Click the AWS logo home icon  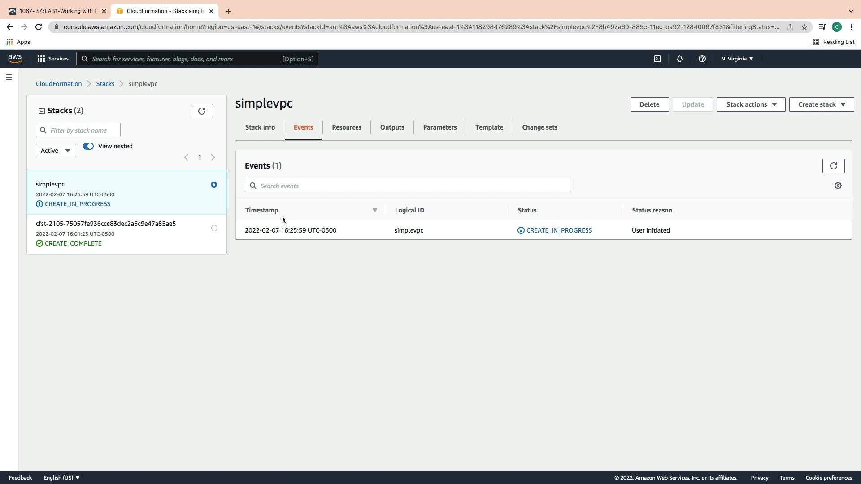[15, 59]
